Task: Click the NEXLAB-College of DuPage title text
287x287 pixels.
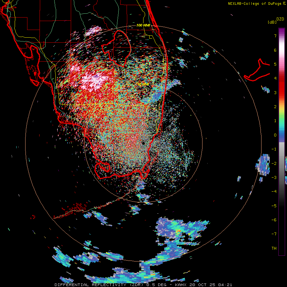Action: pos(254,4)
